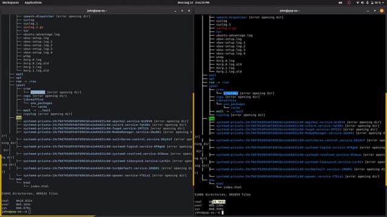Screen dimensions: 387x217
Task: Click index.html in the gray terminal
Action: coord(40,186)
